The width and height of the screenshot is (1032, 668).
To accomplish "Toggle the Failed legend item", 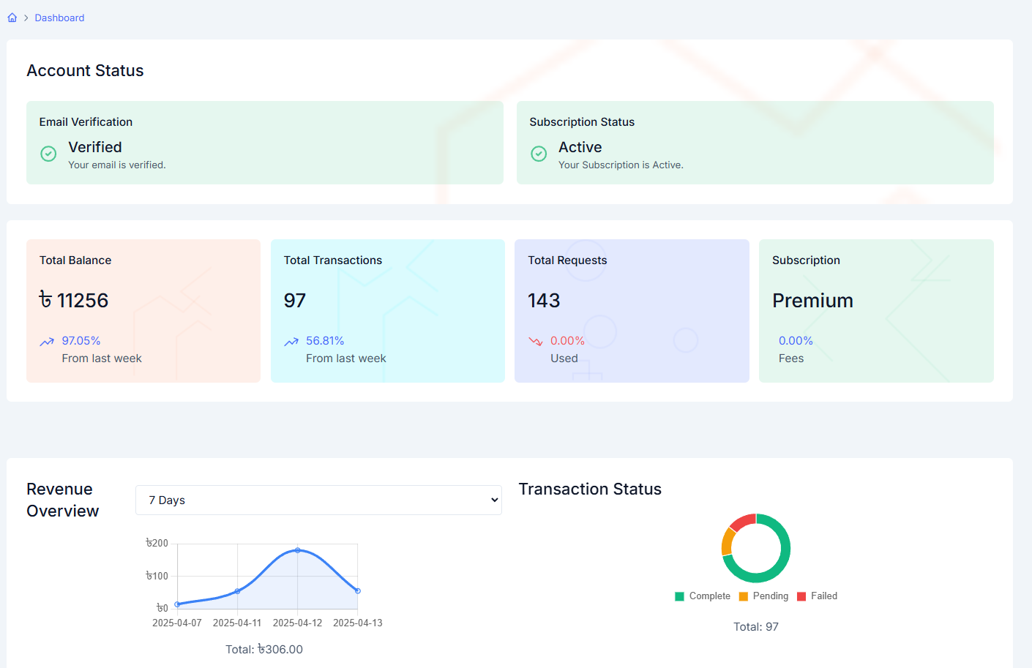I will (x=818, y=596).
